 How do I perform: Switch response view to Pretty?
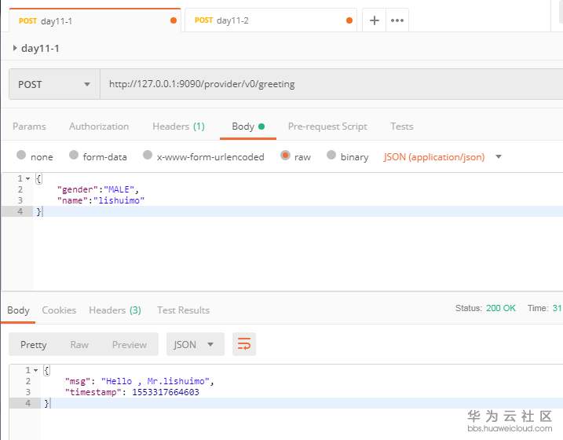click(x=34, y=345)
